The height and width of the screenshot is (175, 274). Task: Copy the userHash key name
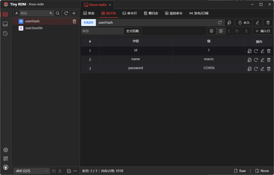pos(229,23)
